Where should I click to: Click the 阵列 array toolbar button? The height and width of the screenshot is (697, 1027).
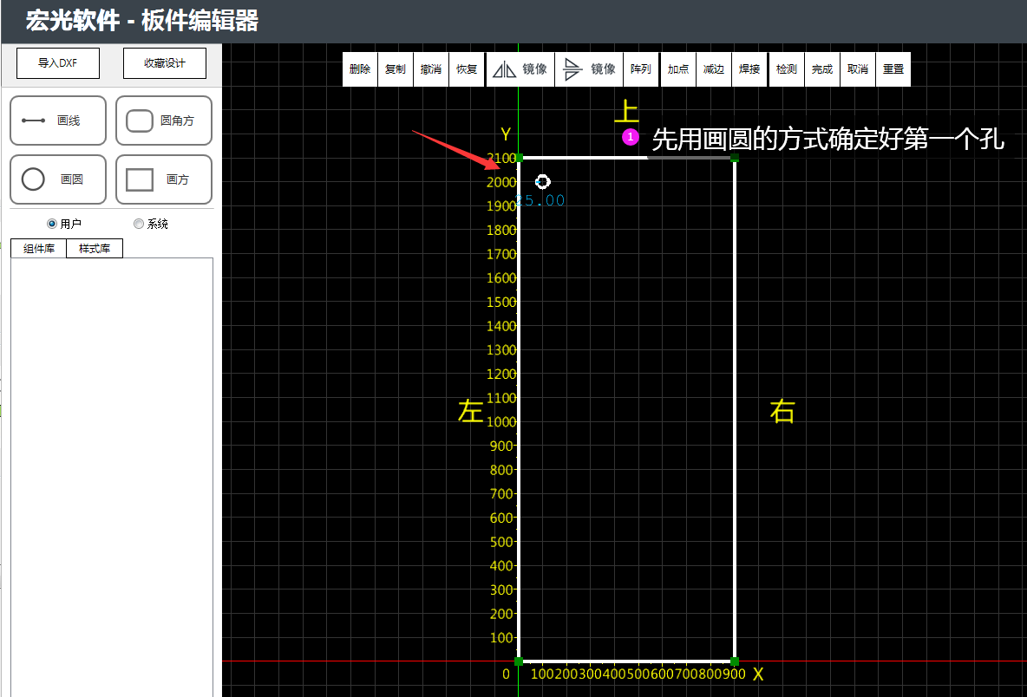tap(640, 68)
